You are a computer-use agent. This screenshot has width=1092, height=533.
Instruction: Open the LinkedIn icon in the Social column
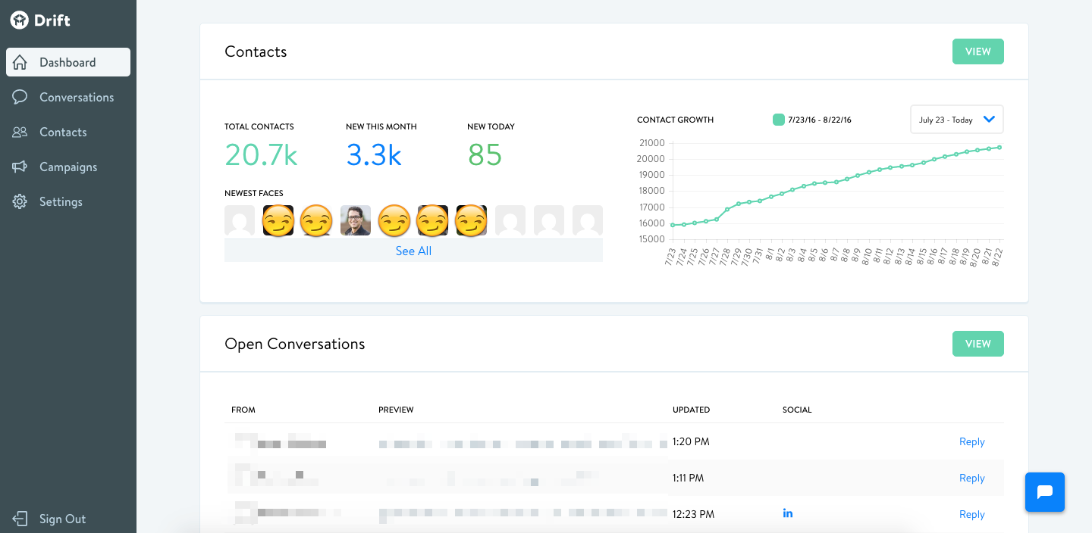[787, 513]
